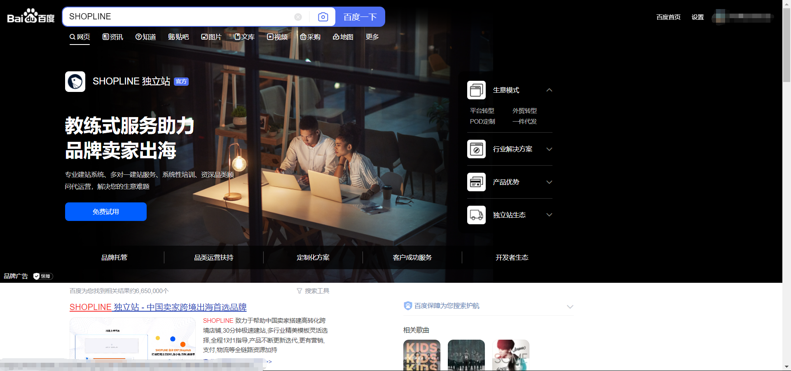Open the 一件代发 link
The height and width of the screenshot is (371, 791).
(524, 122)
